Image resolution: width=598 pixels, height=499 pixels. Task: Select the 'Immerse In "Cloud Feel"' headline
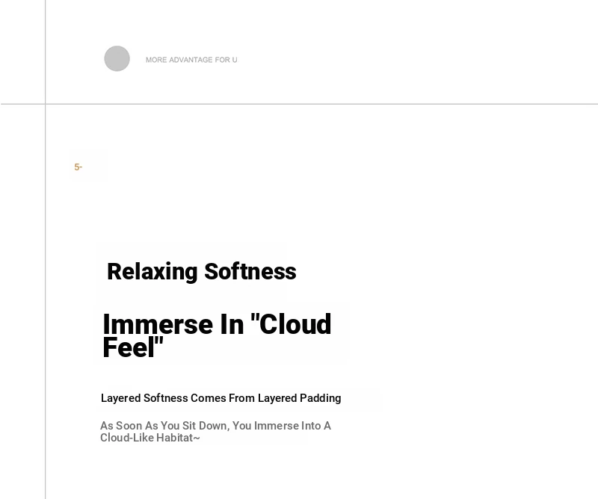[x=217, y=335]
